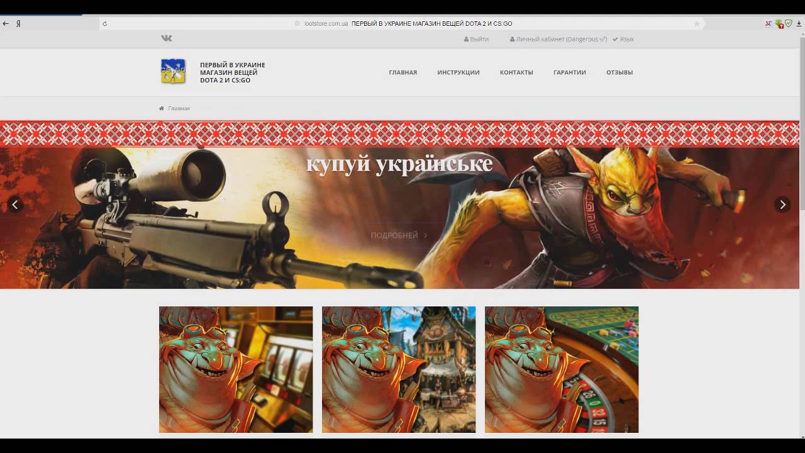Reload the page with the refresh icon
The height and width of the screenshot is (453, 805).
point(104,23)
